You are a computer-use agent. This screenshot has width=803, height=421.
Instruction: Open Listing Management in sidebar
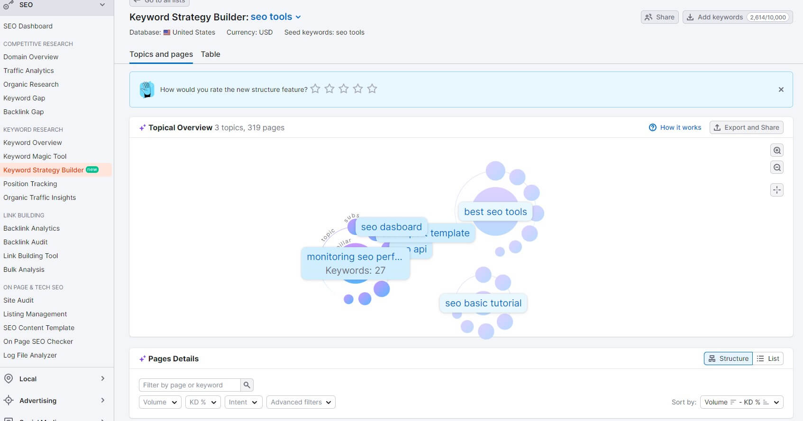35,314
